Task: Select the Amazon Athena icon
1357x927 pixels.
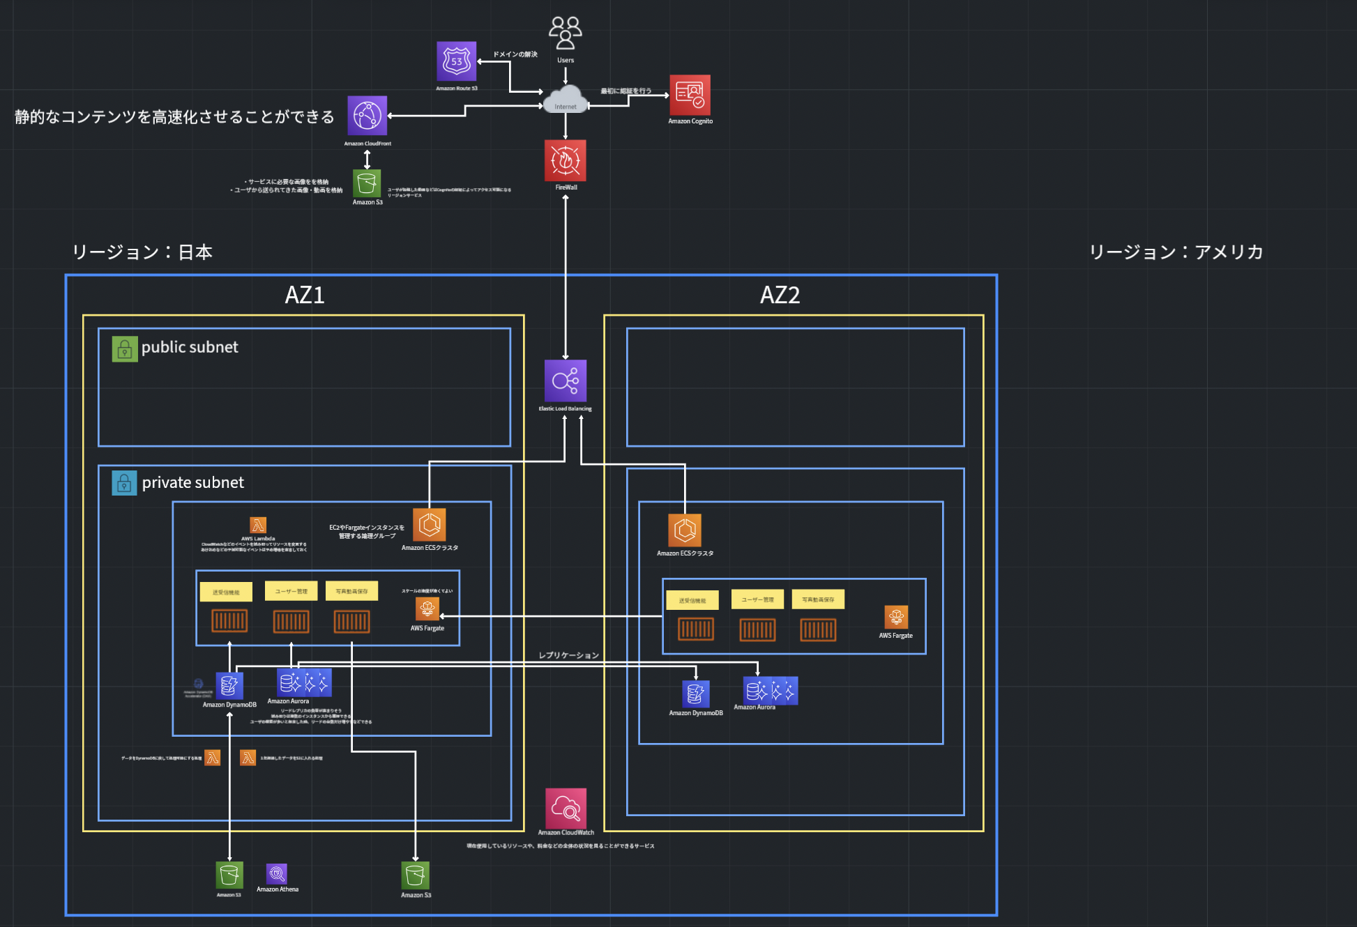Action: pyautogui.click(x=277, y=873)
